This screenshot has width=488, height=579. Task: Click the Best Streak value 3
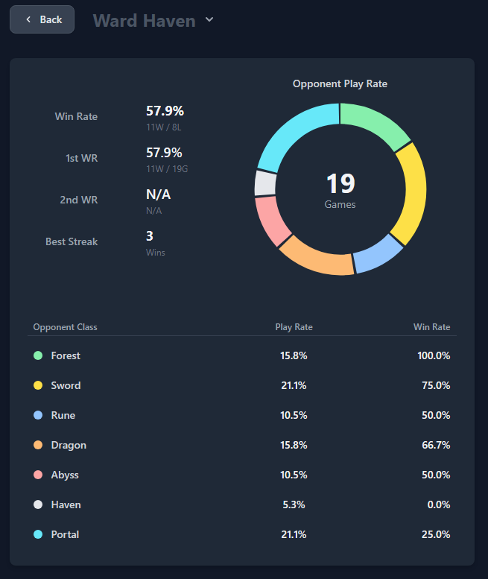pos(150,236)
